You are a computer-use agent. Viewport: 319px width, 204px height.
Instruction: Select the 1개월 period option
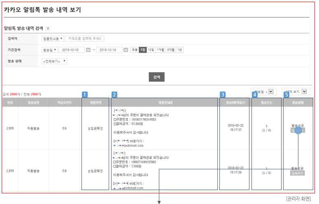coord(160,50)
